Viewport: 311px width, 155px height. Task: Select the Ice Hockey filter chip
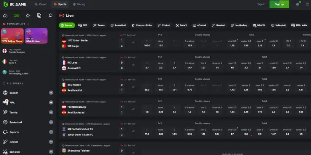click(x=239, y=25)
